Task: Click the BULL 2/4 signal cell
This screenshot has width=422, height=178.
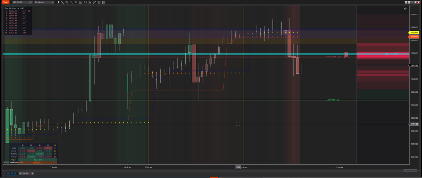Action: pyautogui.click(x=38, y=160)
